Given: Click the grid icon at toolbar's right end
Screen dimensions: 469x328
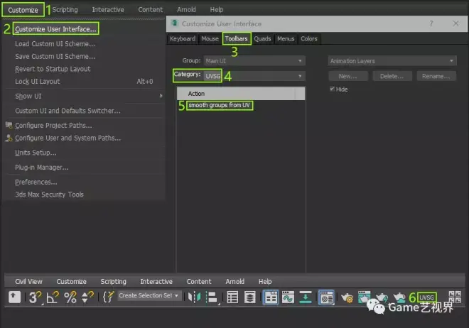Looking at the screenshot, I should coord(455,297).
